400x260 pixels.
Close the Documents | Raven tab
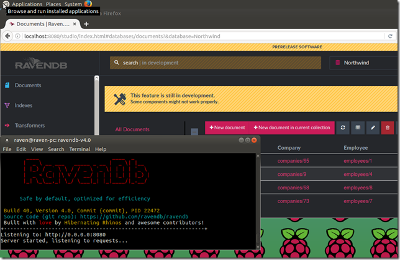pos(75,24)
